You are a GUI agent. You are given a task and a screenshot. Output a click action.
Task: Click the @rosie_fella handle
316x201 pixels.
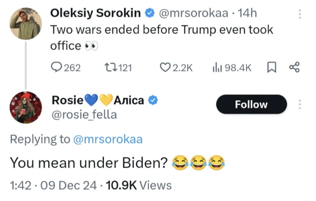(x=84, y=115)
